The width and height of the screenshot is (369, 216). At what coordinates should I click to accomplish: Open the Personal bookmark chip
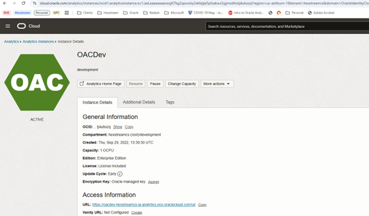point(41,12)
